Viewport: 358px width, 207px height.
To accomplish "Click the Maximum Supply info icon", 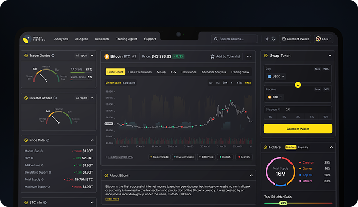I will click(x=49, y=187).
